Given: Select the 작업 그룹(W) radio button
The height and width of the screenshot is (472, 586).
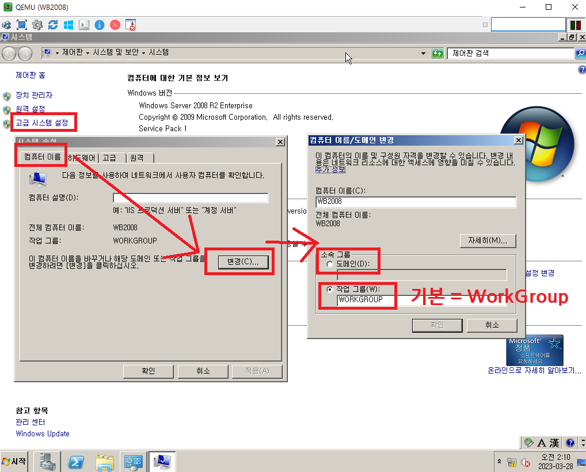Looking at the screenshot, I should (329, 290).
